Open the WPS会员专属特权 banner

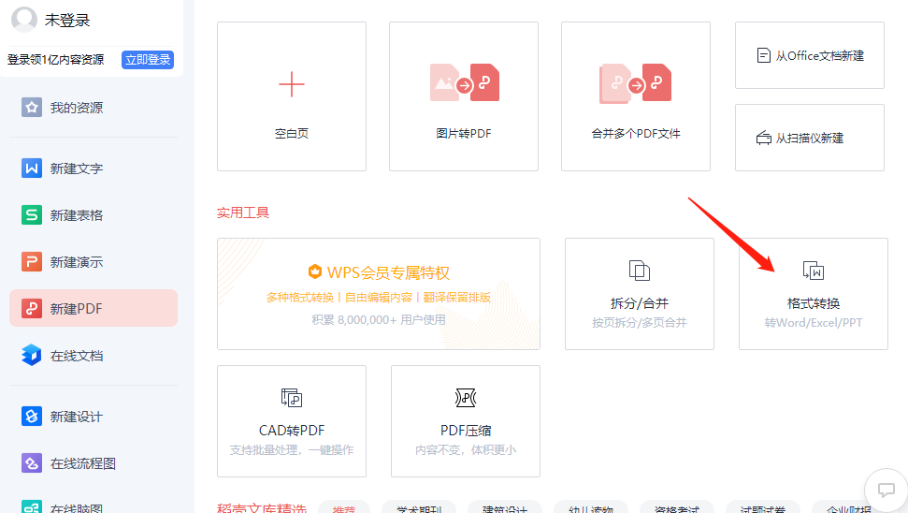379,294
